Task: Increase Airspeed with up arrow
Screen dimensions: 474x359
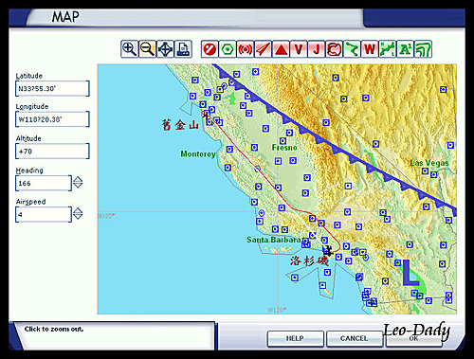Action: [x=78, y=210]
